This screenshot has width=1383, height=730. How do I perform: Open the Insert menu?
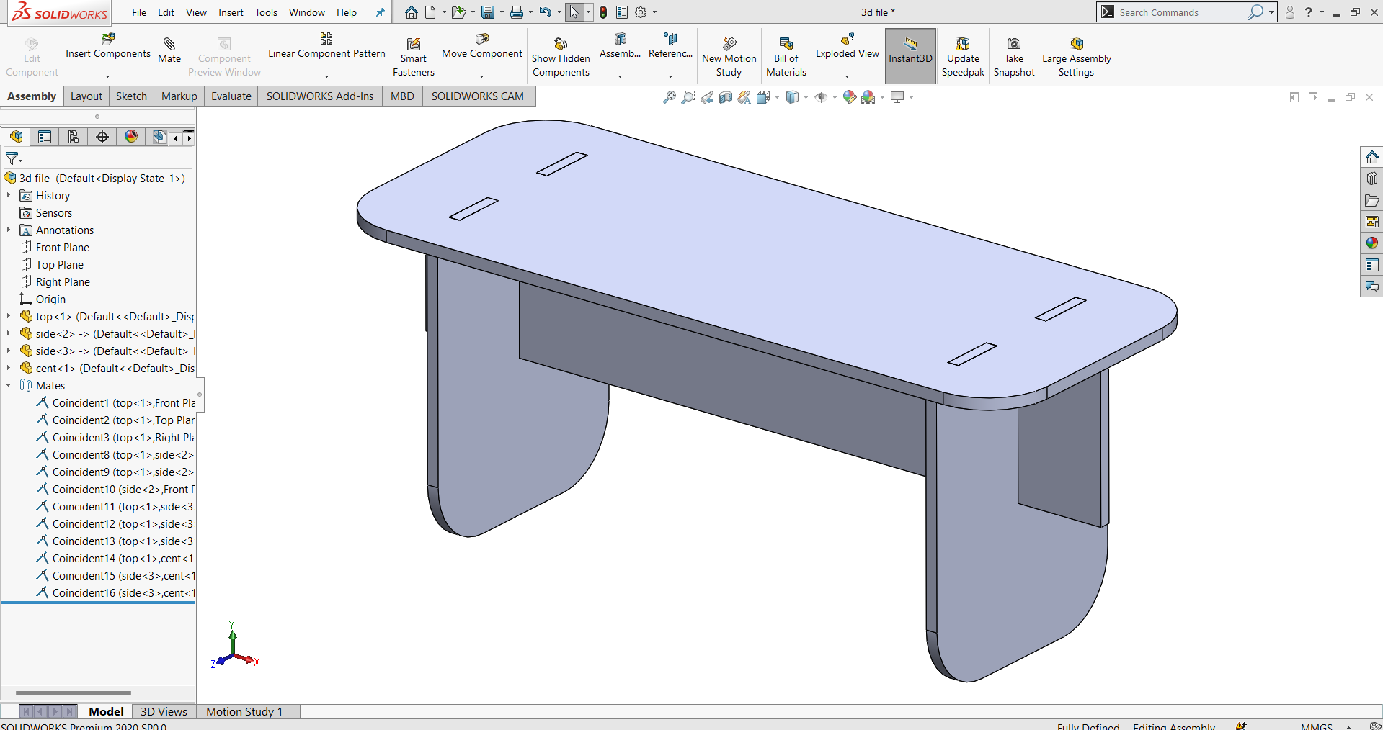point(231,12)
